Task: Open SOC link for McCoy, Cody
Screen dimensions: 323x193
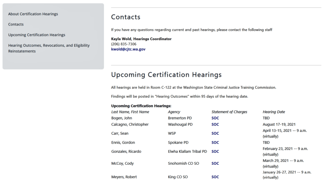Action: (215, 163)
